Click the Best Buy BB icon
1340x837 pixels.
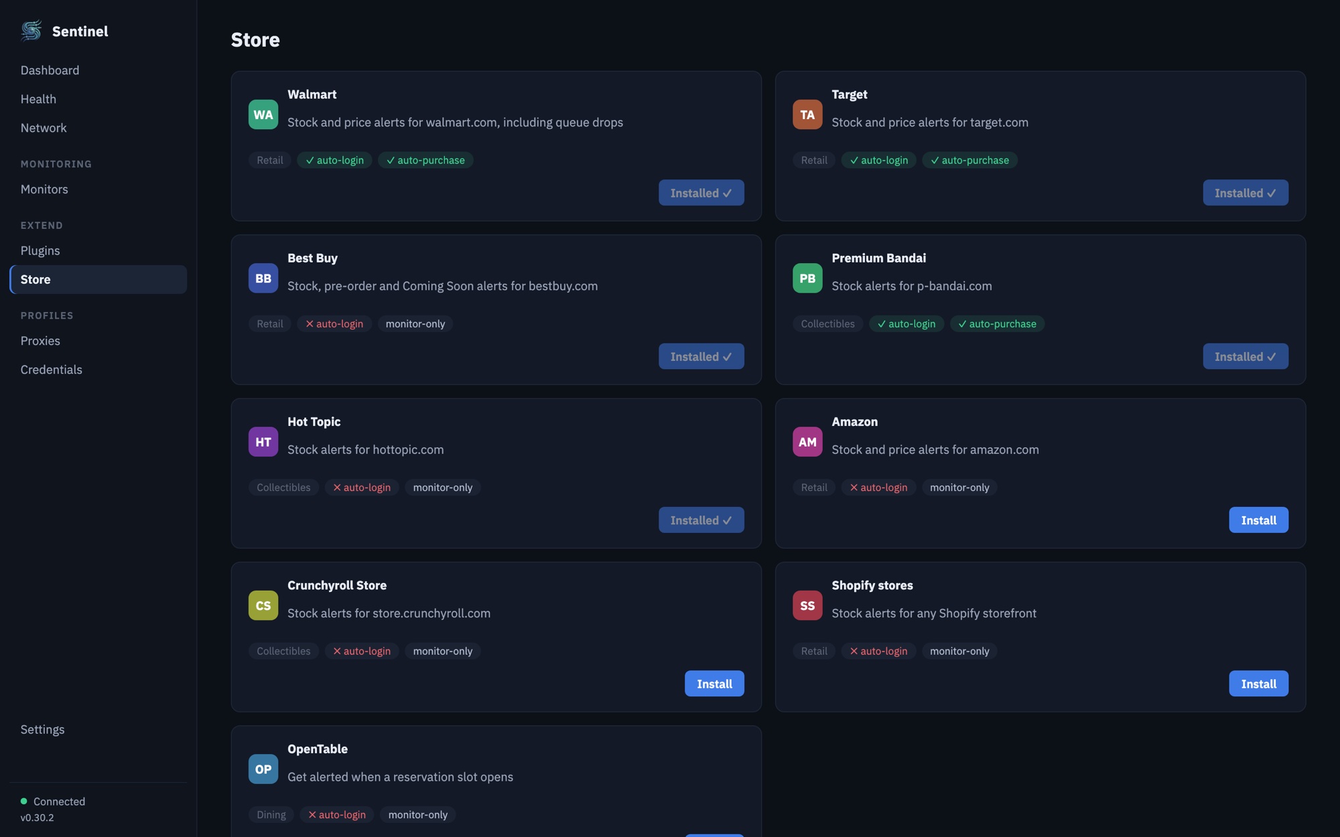(x=263, y=278)
